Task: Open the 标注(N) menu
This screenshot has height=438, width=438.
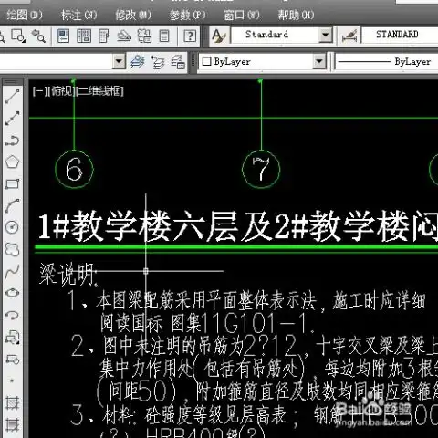Action: coord(78,15)
